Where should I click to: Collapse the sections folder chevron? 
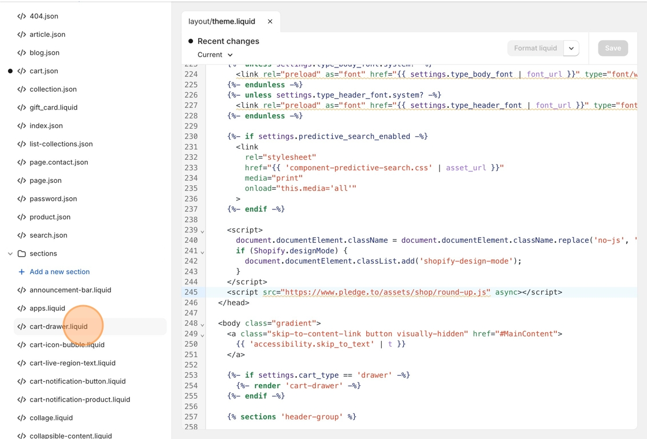coord(10,253)
